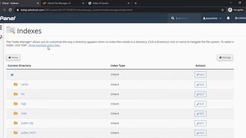Open the cache directory name link
The height and width of the screenshot is (138, 246).
[25, 84]
